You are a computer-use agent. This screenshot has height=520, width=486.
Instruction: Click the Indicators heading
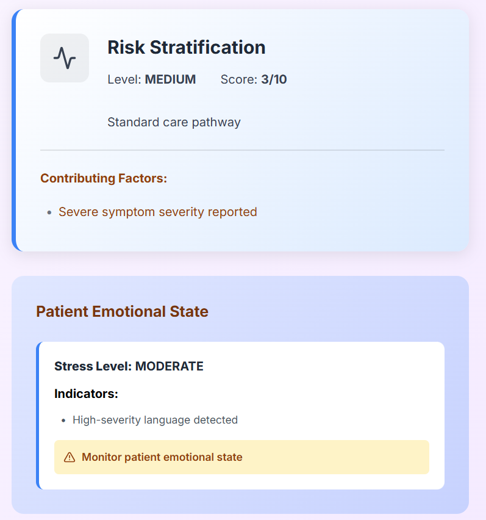click(x=86, y=394)
